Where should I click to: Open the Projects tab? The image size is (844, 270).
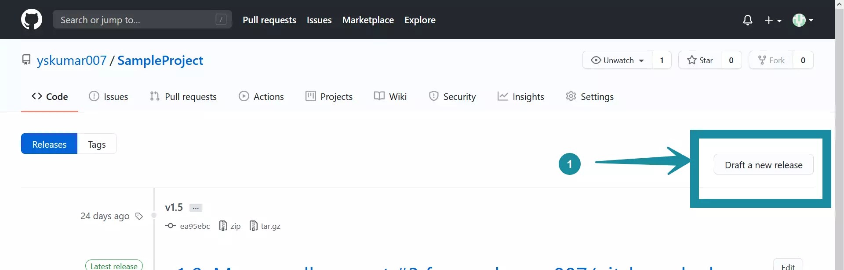point(329,96)
